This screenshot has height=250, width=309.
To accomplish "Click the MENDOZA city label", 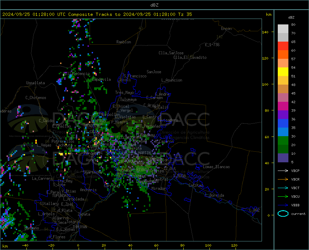I will click(92, 126).
